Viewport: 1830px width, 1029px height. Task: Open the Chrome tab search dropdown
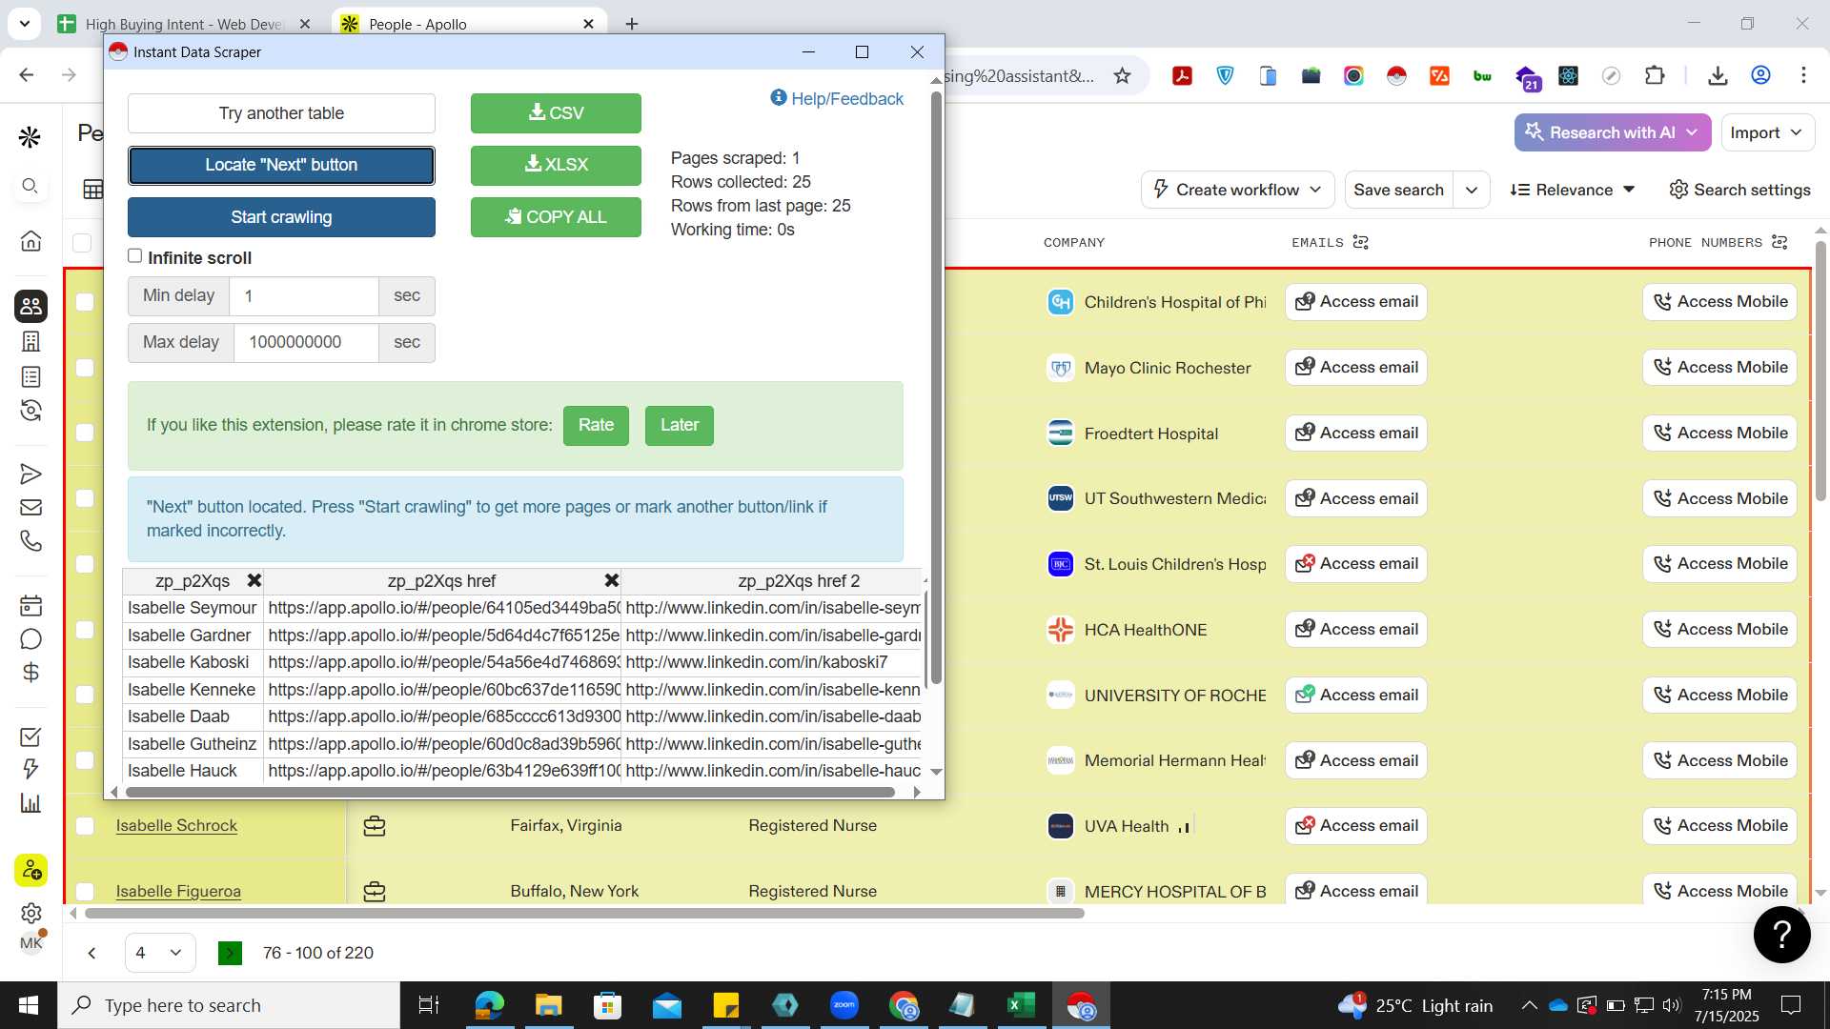(x=25, y=23)
